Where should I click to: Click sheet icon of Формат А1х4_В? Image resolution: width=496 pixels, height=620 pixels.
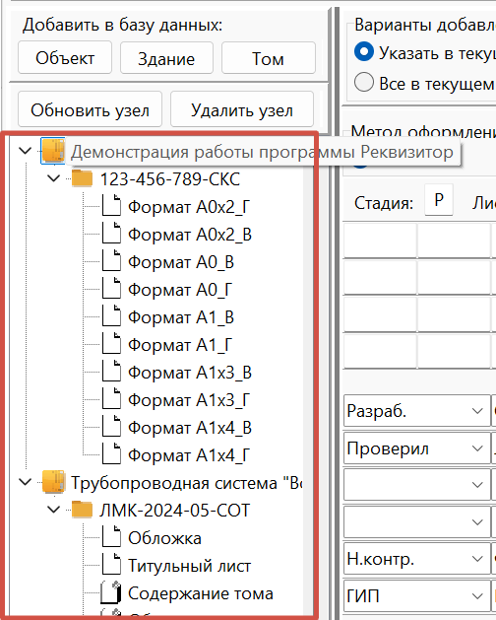point(111,427)
